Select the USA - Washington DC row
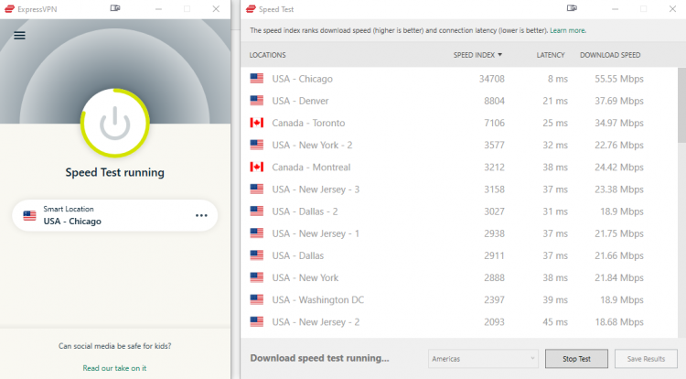 (459, 299)
